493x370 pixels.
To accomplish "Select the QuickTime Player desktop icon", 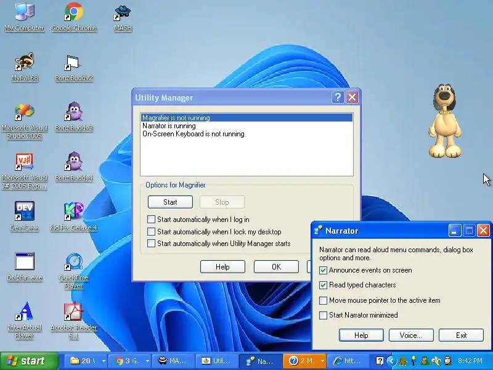I will pos(73,271).
